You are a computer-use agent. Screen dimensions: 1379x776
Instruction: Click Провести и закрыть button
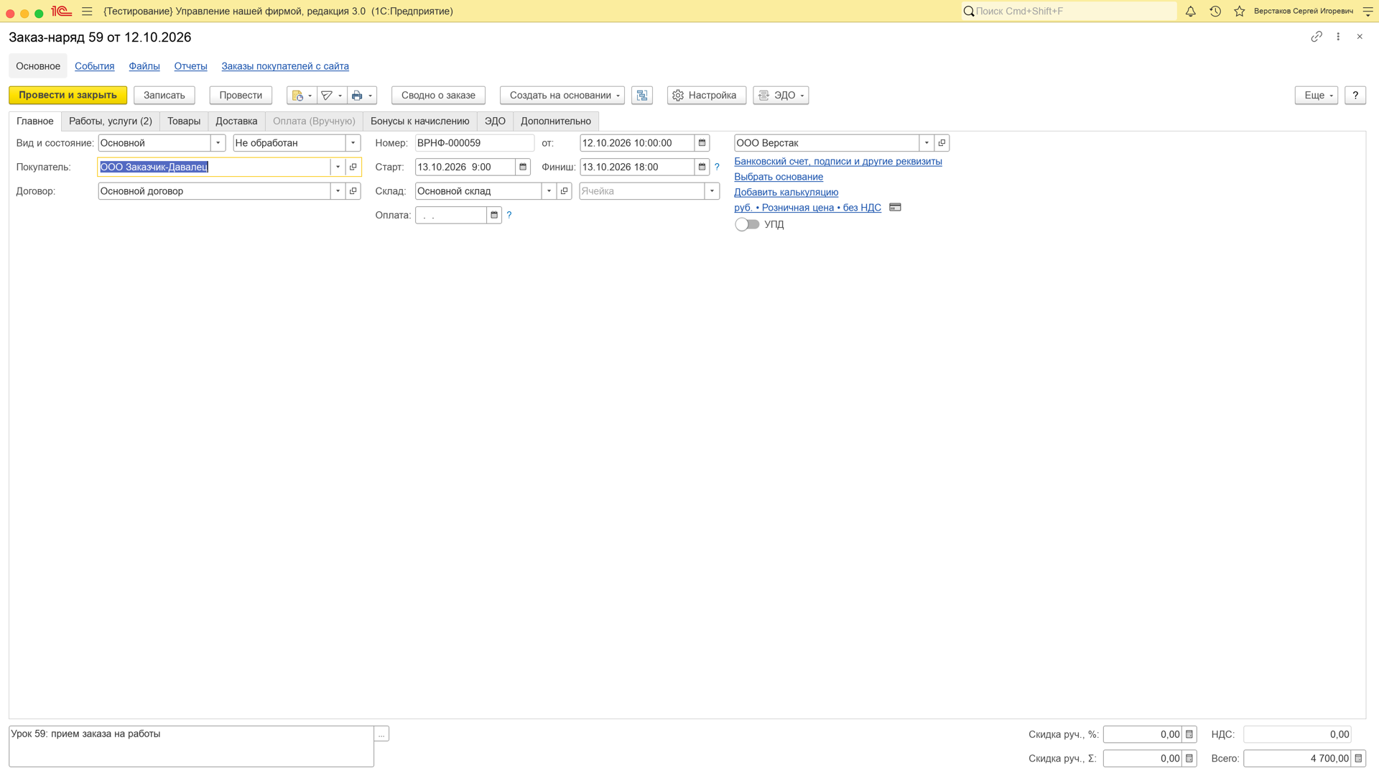point(68,96)
